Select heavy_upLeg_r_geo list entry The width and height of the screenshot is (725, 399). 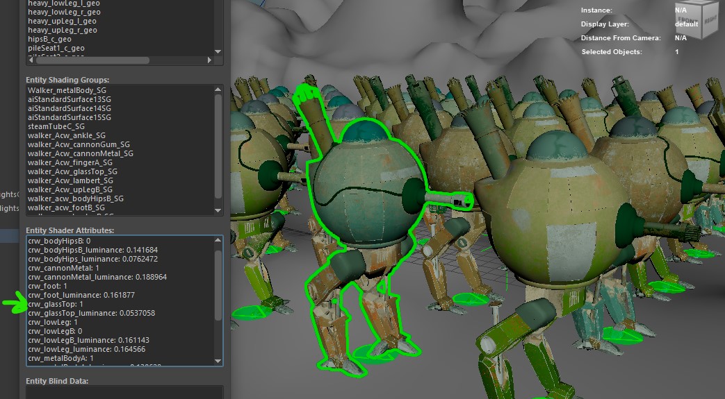click(x=63, y=30)
